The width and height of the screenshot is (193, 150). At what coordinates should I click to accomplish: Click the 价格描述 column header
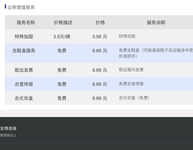(x=63, y=22)
